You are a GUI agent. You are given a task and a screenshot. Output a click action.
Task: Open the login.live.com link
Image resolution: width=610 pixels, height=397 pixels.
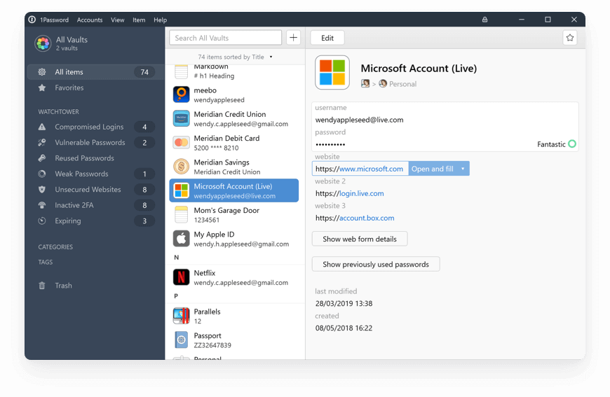[361, 193]
